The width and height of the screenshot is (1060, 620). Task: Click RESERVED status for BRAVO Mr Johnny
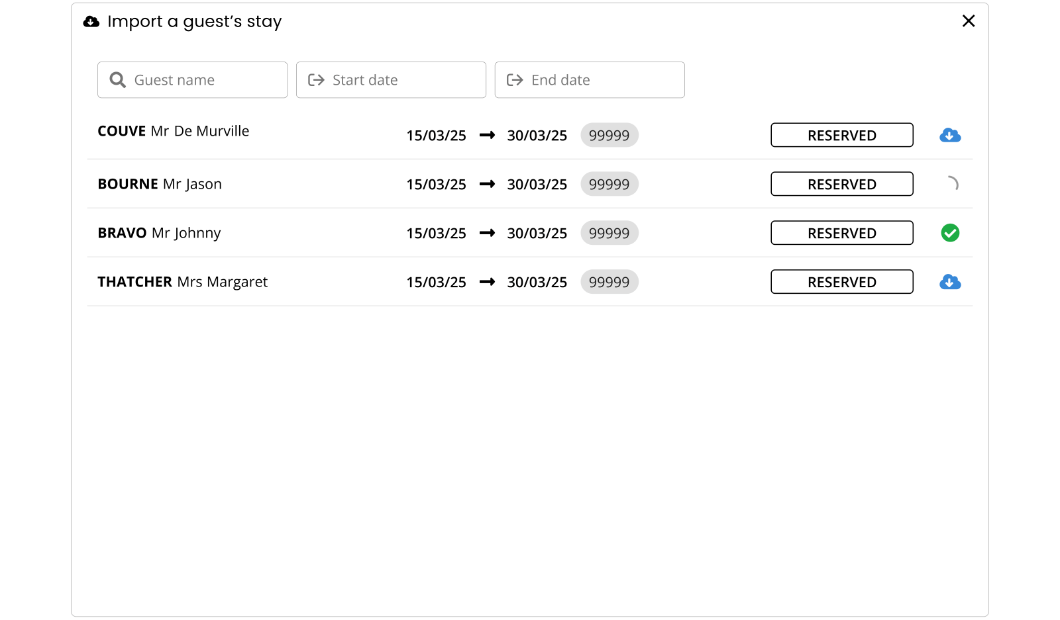(842, 233)
